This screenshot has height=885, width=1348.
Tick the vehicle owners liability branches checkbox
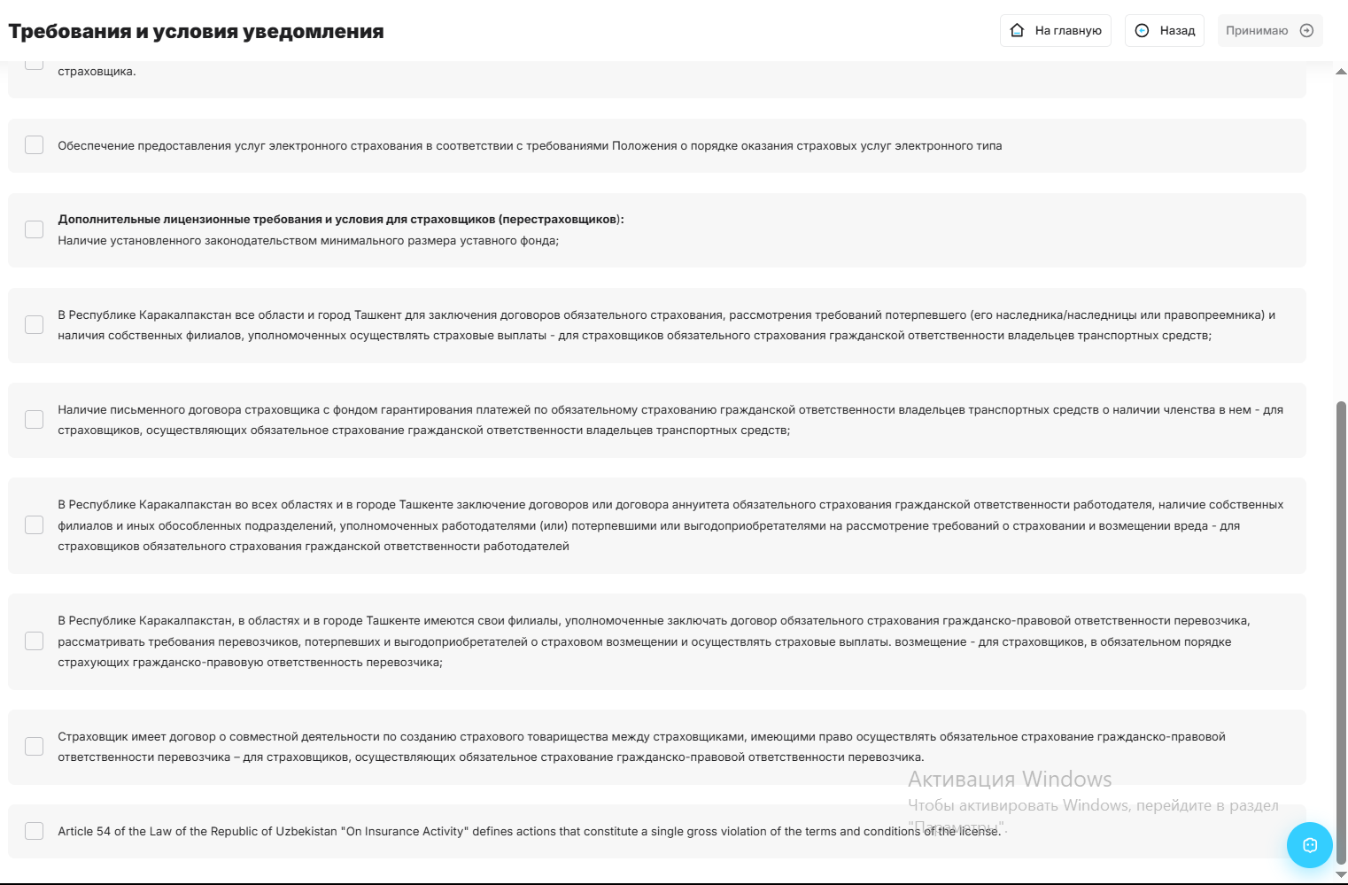pyautogui.click(x=35, y=325)
